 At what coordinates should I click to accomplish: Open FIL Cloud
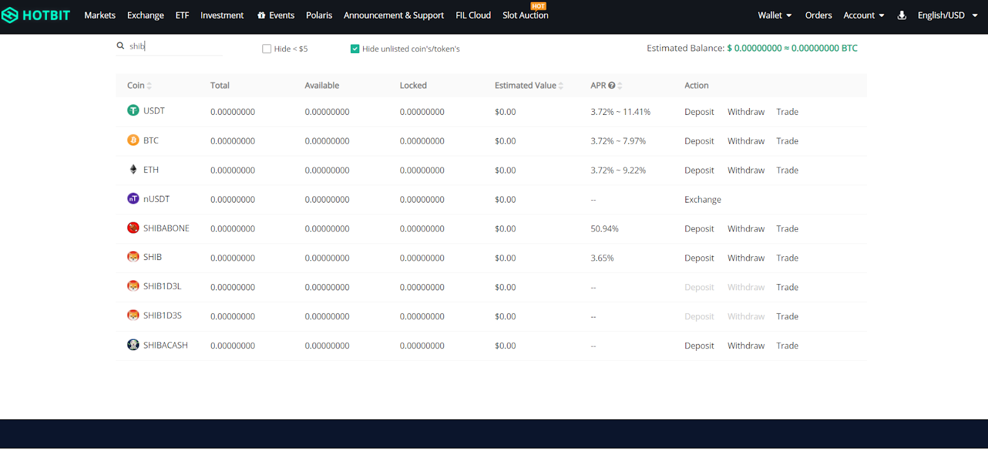tap(473, 15)
